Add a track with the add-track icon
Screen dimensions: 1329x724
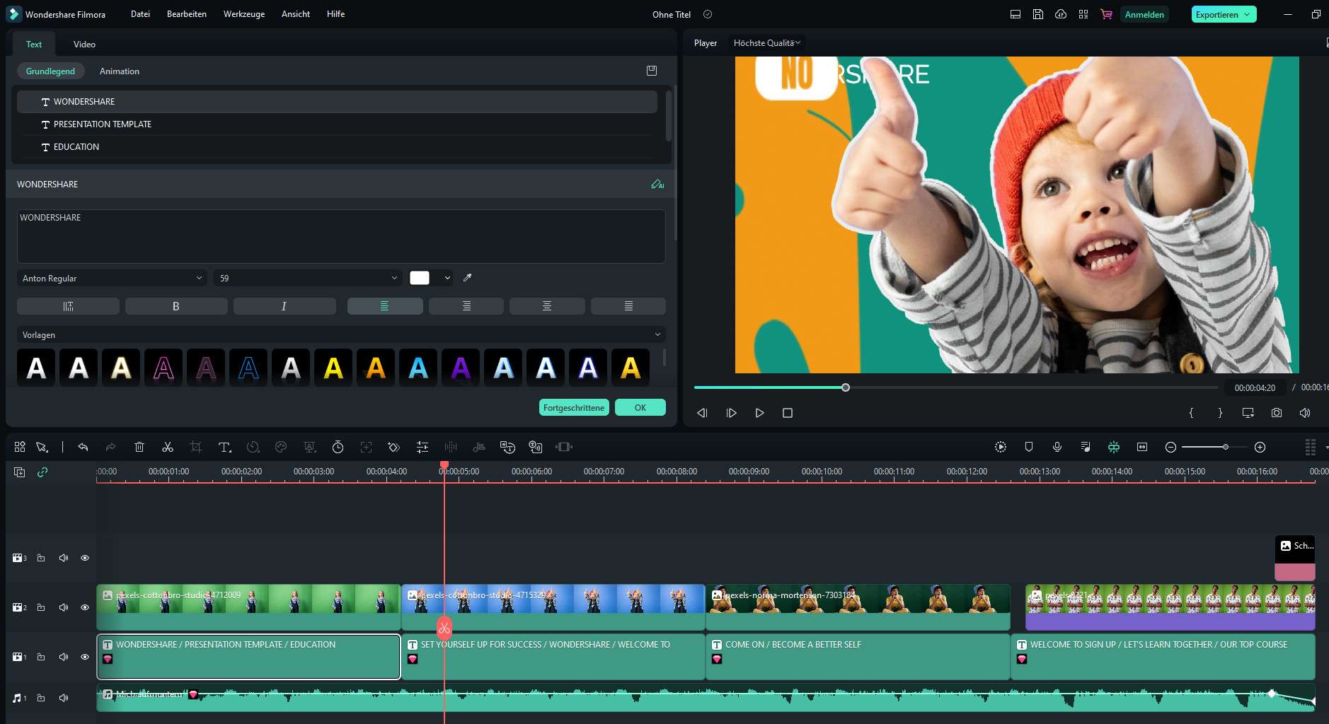[20, 472]
